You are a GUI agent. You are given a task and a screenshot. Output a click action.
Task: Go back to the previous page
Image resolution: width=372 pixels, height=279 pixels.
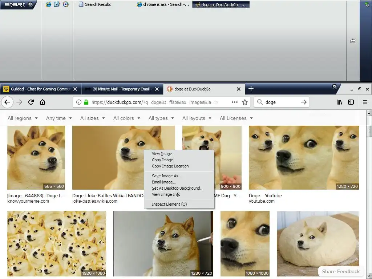(x=7, y=102)
